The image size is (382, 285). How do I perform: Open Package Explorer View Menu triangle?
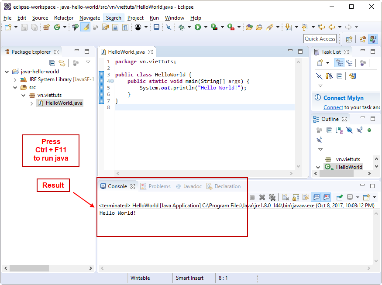tap(88, 62)
